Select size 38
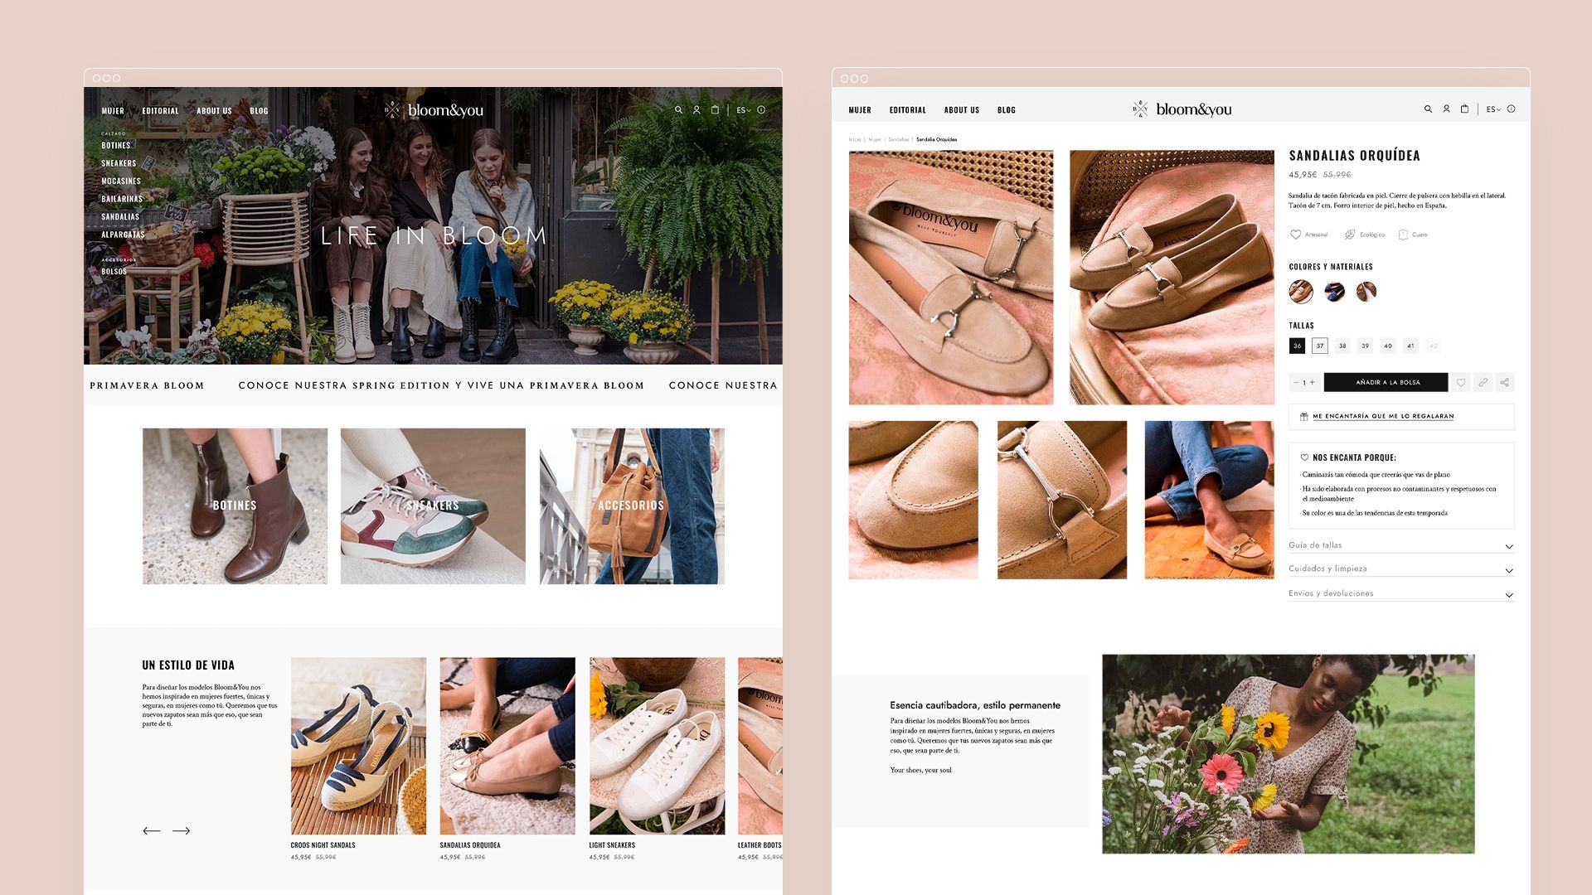1592x895 pixels. (x=1342, y=346)
